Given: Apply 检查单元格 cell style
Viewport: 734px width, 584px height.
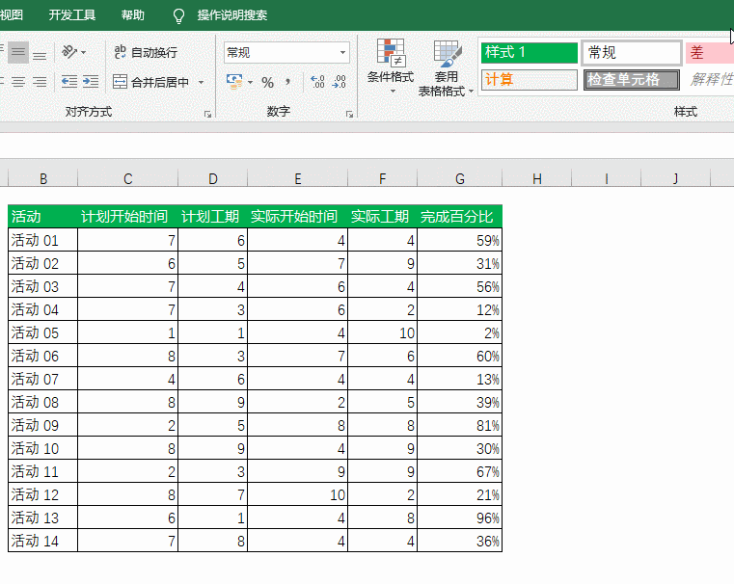Looking at the screenshot, I should pos(632,79).
